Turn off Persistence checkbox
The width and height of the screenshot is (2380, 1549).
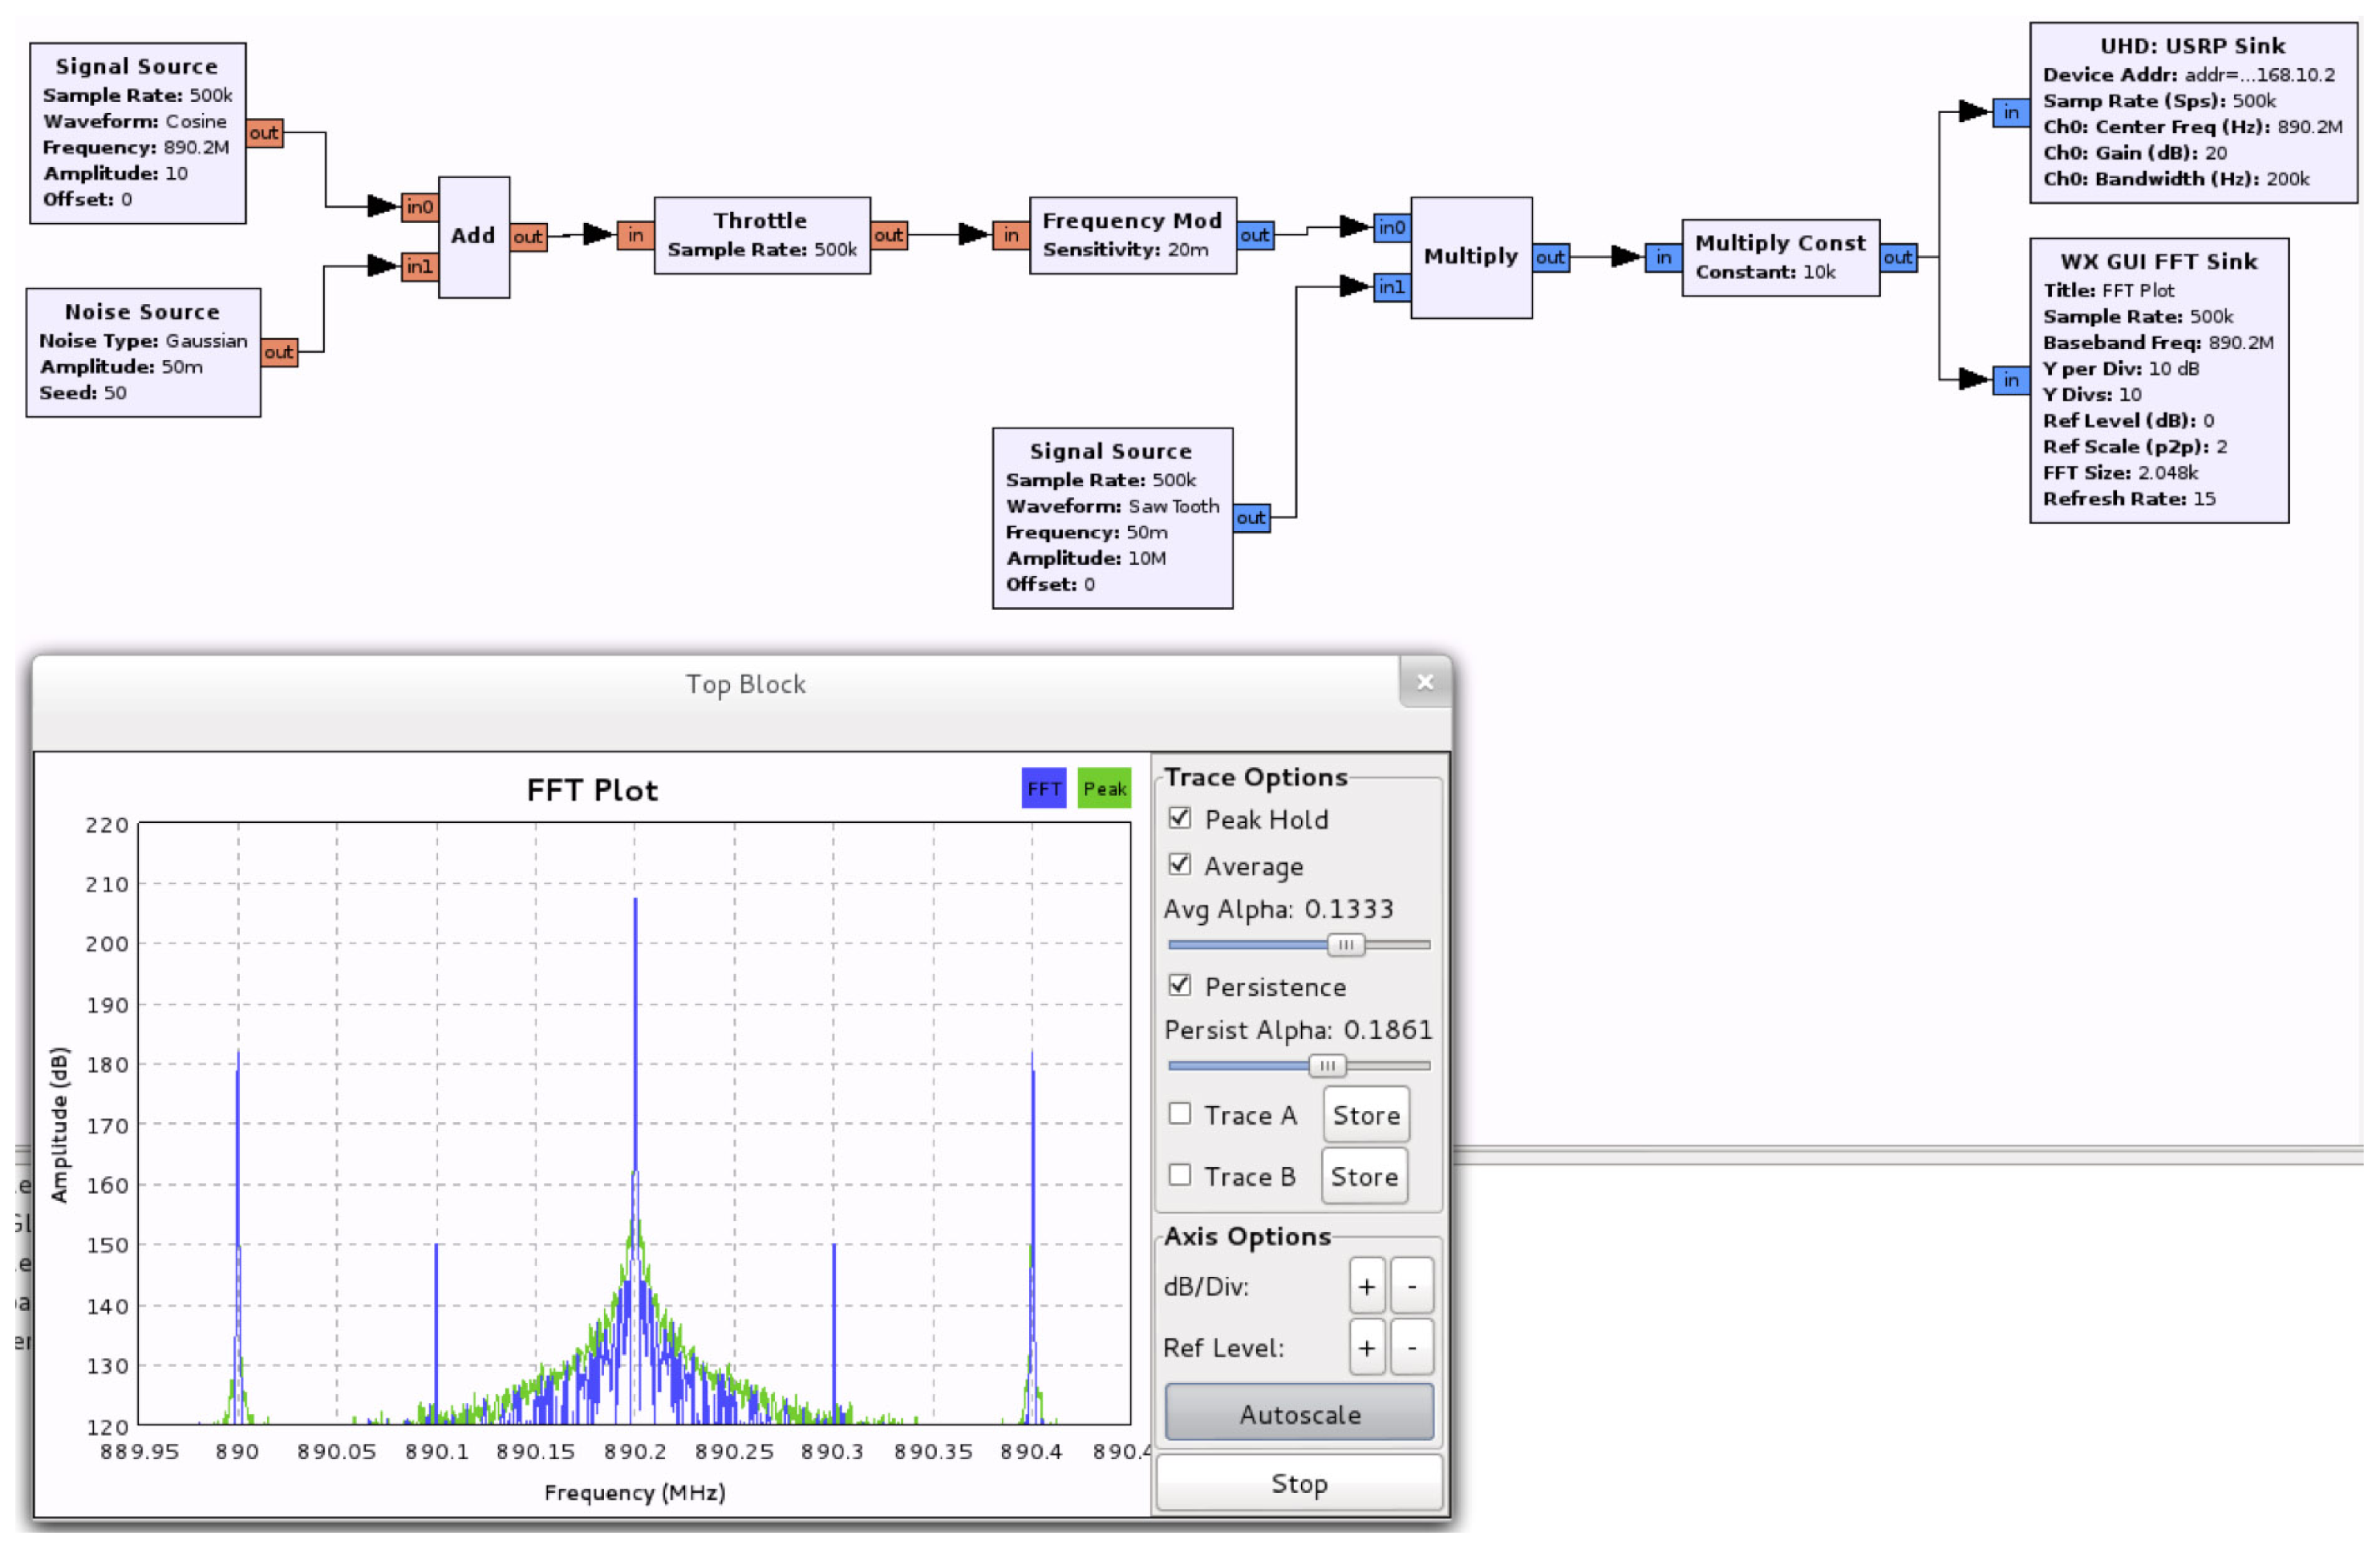(1180, 986)
